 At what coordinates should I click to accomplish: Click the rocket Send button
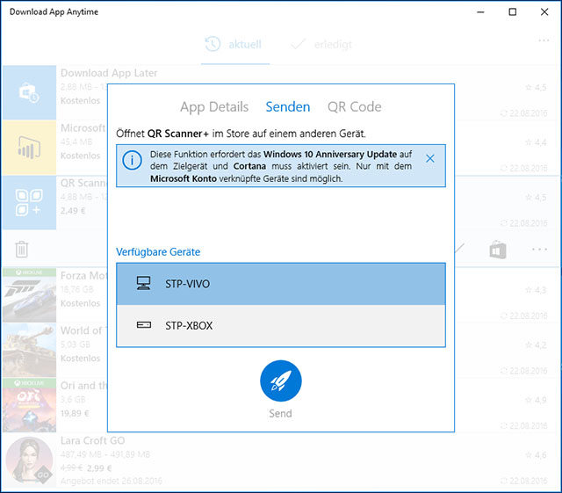281,381
